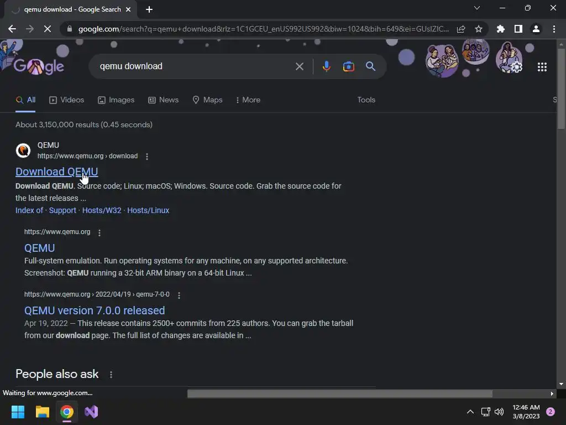This screenshot has height=425, width=566.
Task: Search by image with camera icon
Action: (x=348, y=66)
